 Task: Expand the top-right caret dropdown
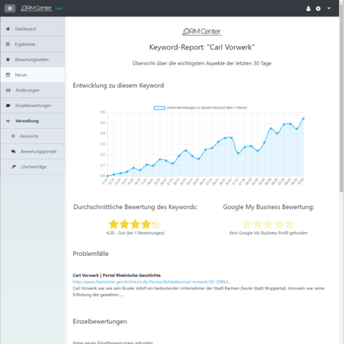pos(329,8)
